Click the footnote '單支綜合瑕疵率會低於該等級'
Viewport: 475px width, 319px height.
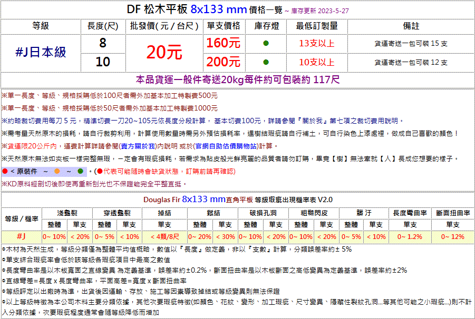click(x=86, y=260)
